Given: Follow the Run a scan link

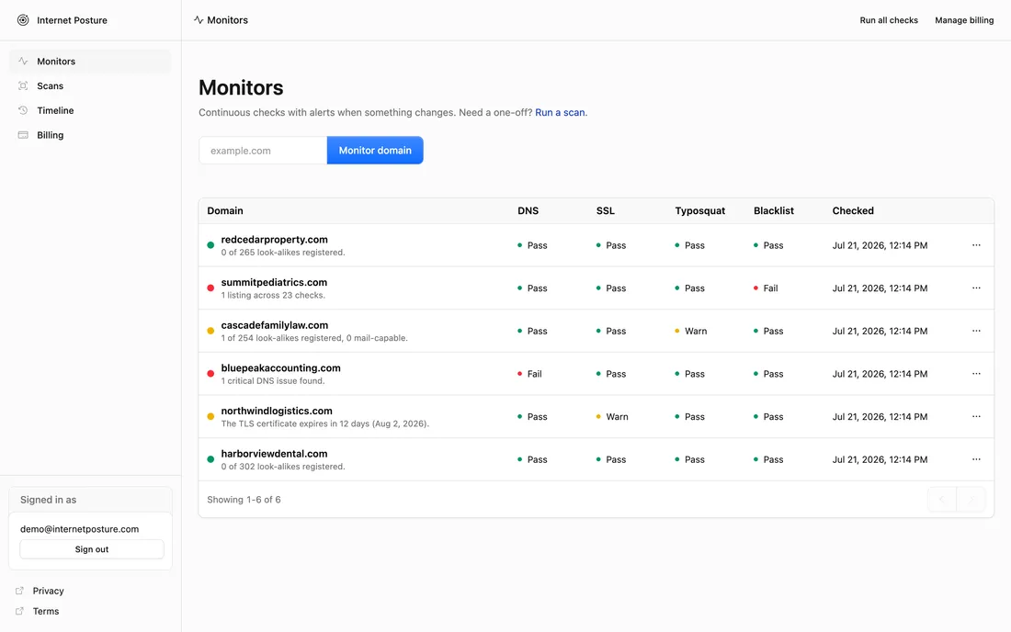Looking at the screenshot, I should click(x=560, y=112).
